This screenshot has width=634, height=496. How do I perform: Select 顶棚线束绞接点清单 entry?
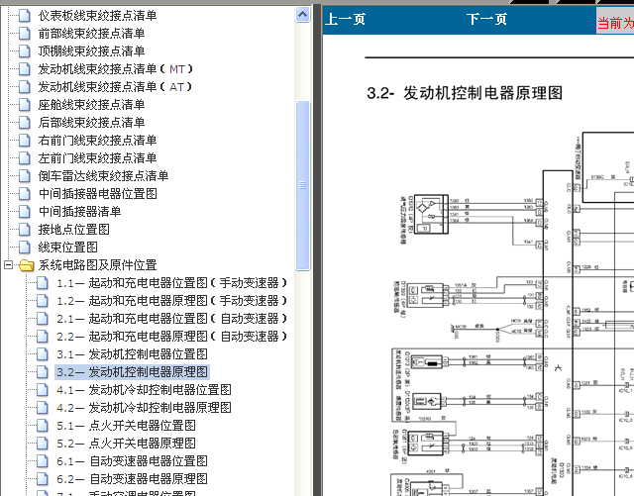click(91, 51)
